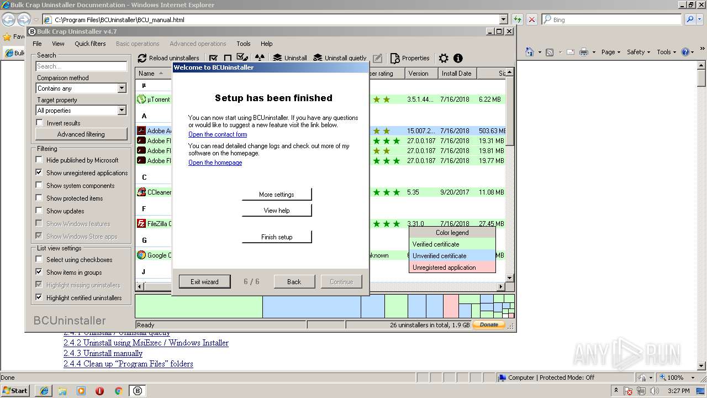Viewport: 707px width, 398px height.
Task: Click the select-all checkbox toolbar icon
Action: 213,58
